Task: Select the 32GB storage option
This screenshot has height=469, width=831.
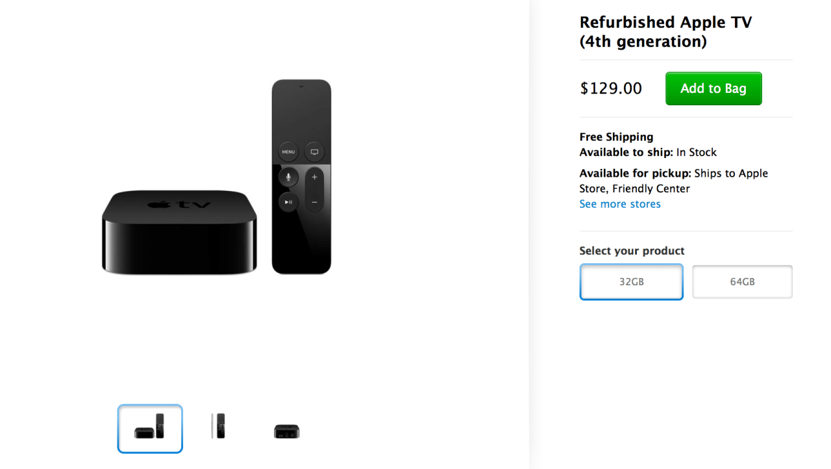Action: 631,282
